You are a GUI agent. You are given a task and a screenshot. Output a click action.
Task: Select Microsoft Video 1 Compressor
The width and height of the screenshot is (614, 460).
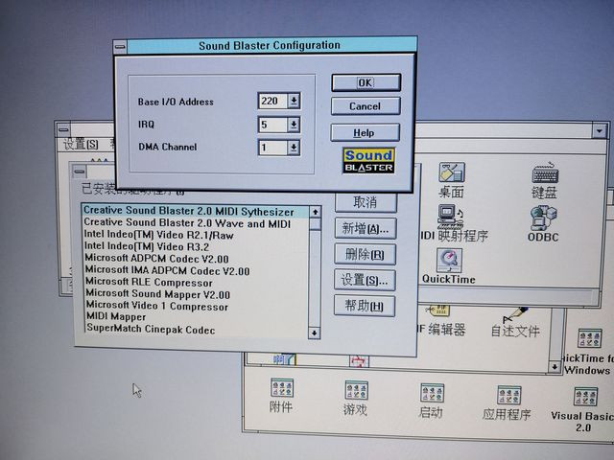tap(195, 306)
